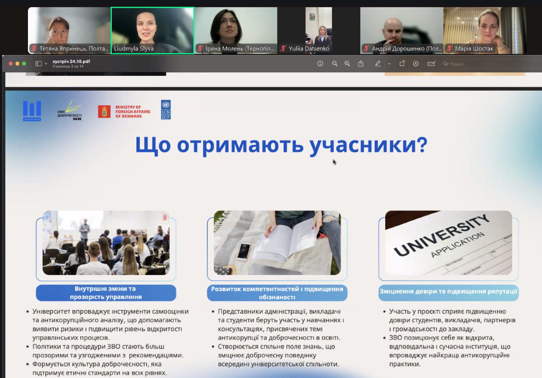Expand the sidebar view options chevron
Viewport: 542px width, 378px height.
pyautogui.click(x=46, y=63)
